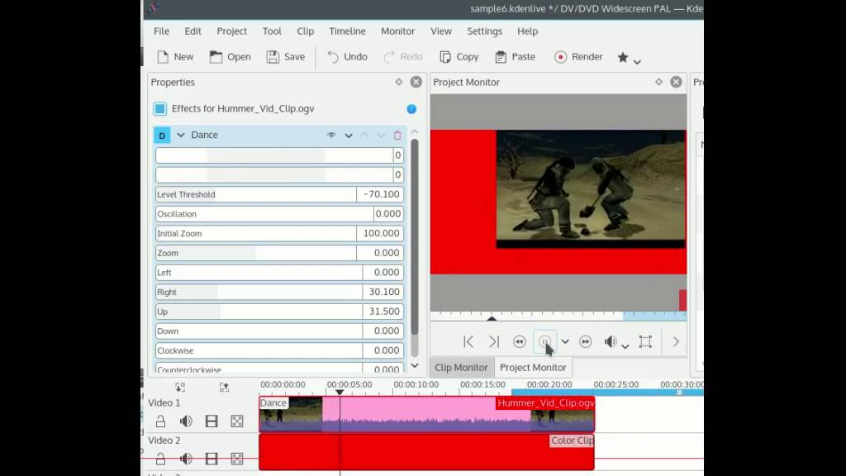Close the Properties panel
846x476 pixels.
(x=416, y=82)
